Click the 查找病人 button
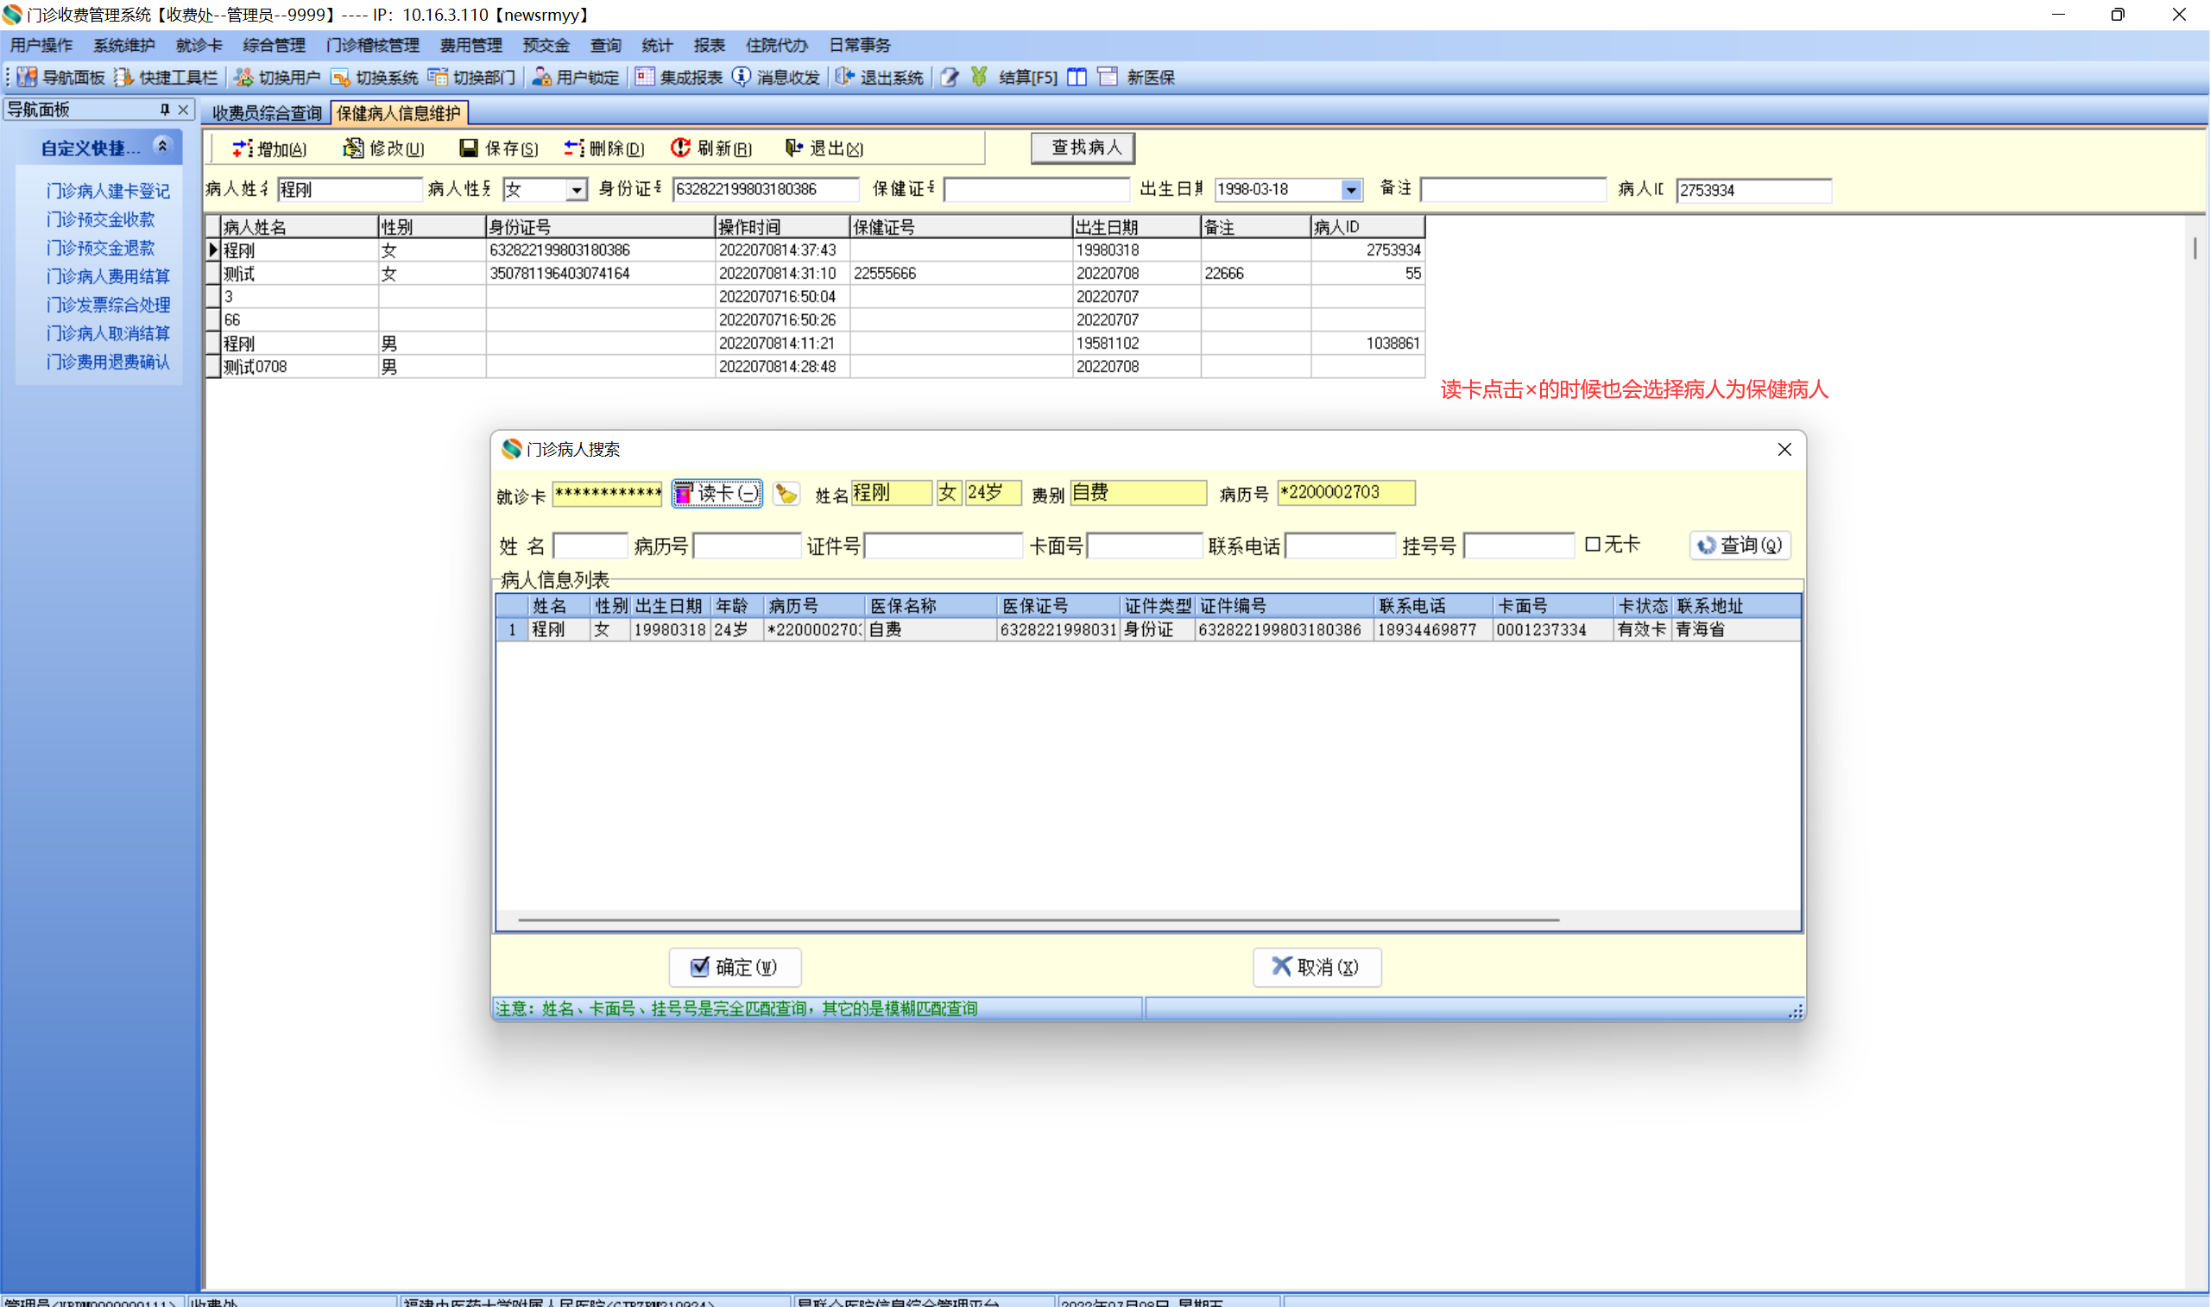The width and height of the screenshot is (2210, 1307). point(1083,147)
